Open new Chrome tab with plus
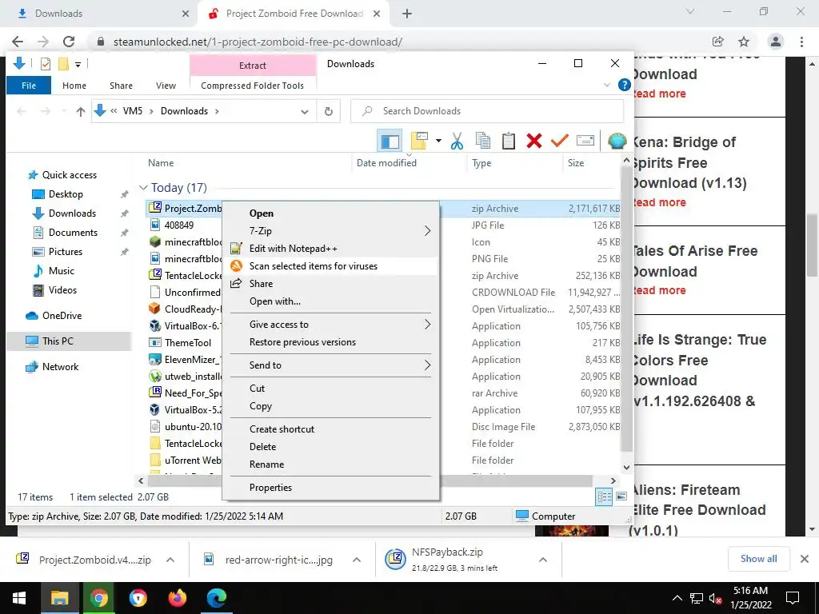Screen dimensions: 819x614 point(407,14)
